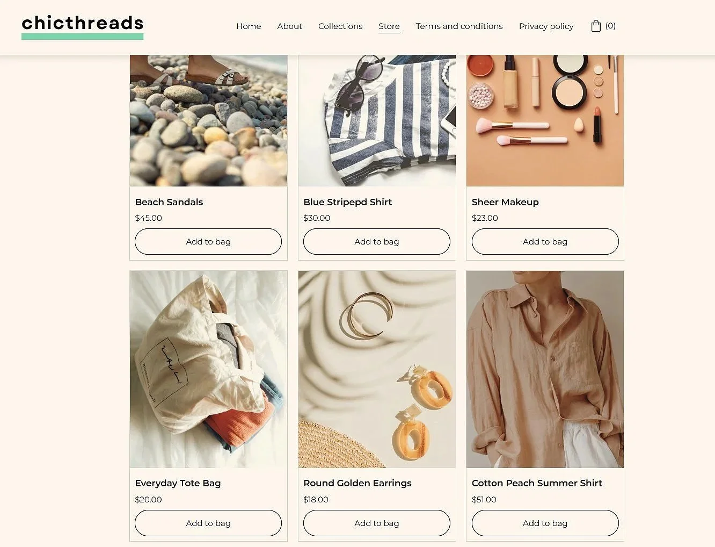Click the chicthreads logo
Screen dimensions: 715x547
pyautogui.click(x=82, y=27)
